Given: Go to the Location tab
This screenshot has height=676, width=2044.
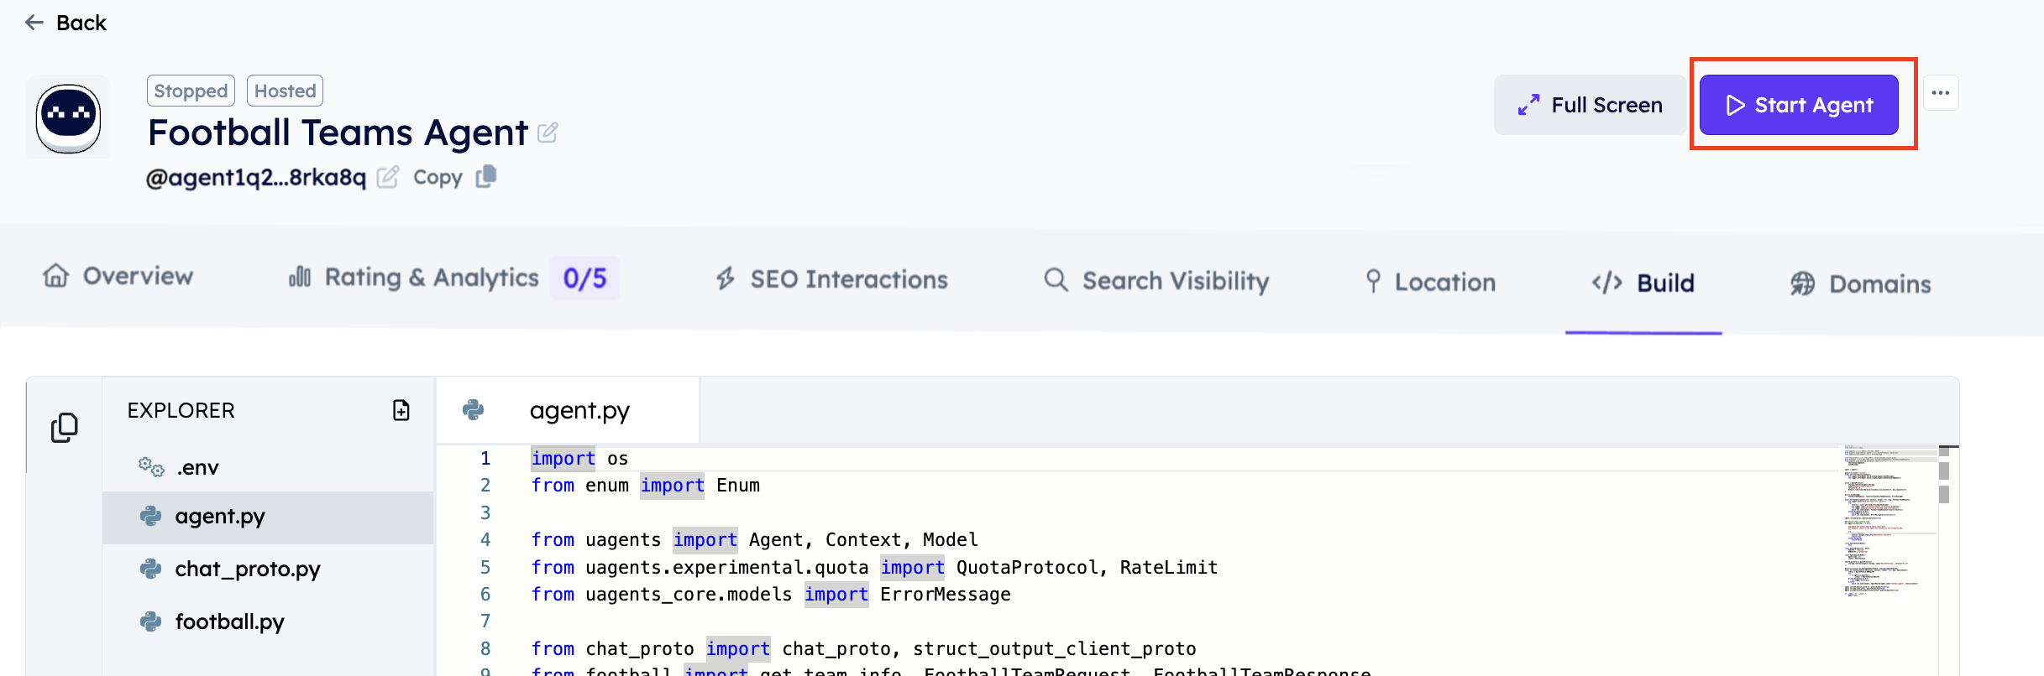Looking at the screenshot, I should click(x=1430, y=282).
